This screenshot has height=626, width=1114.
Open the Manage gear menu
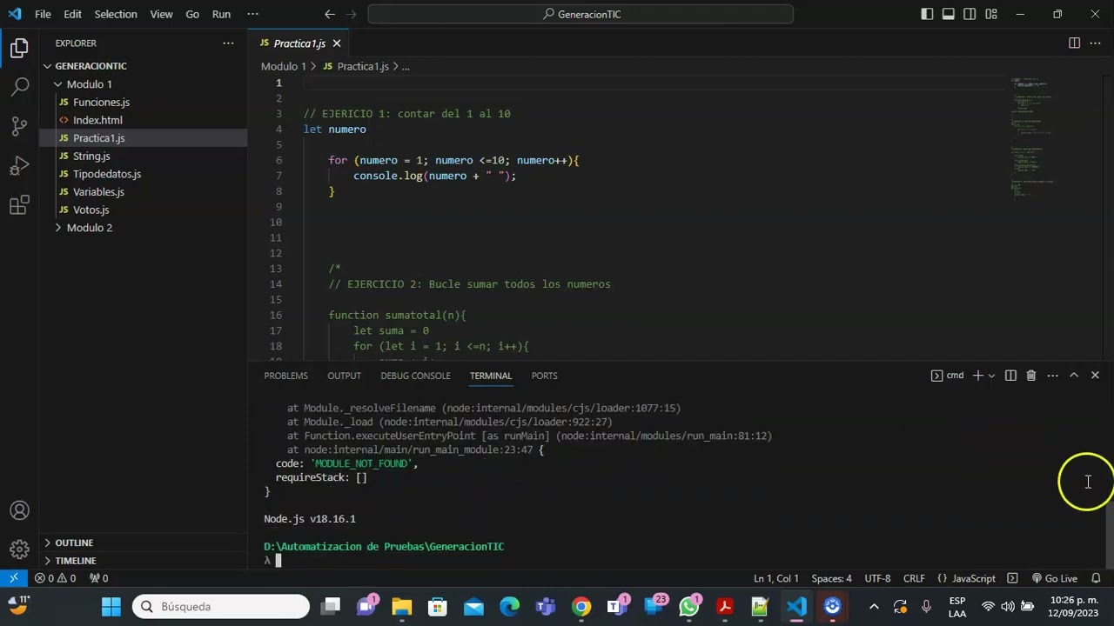19,549
